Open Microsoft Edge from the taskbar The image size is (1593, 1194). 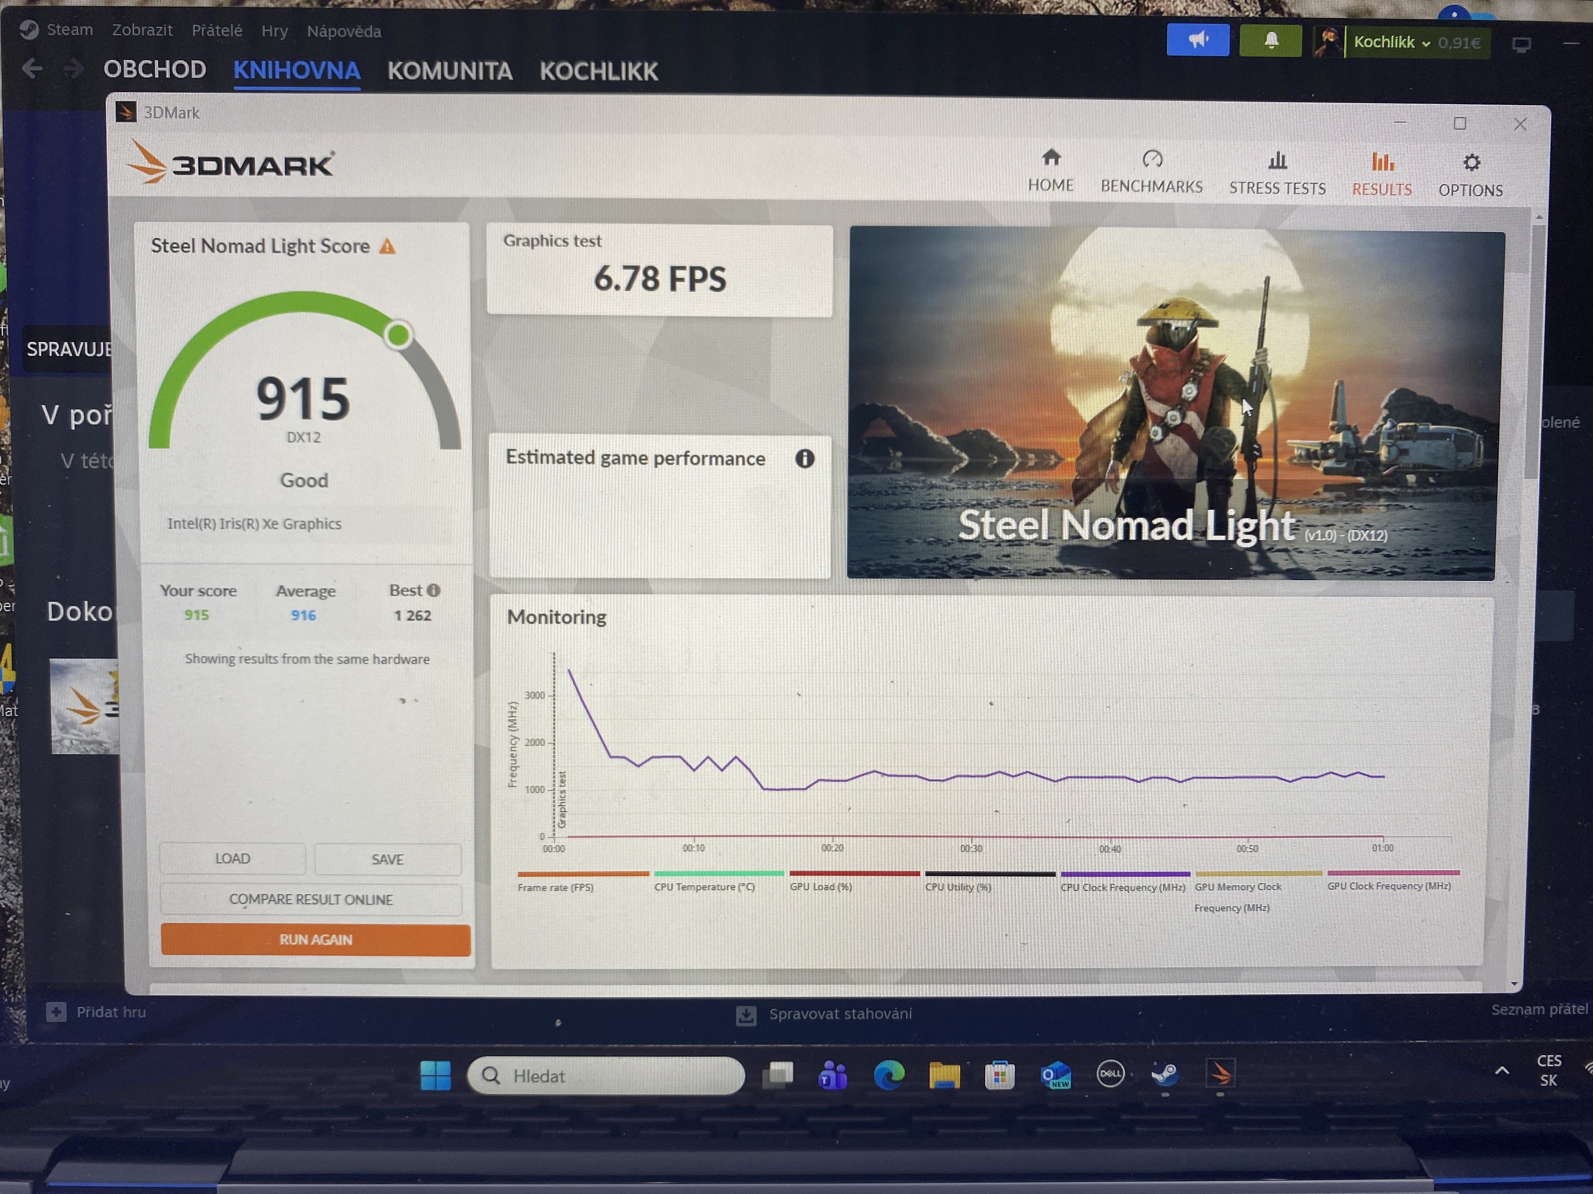point(889,1075)
